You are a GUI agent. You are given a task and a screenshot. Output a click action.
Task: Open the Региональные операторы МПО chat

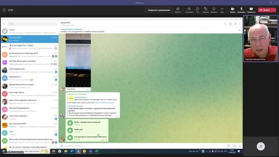coord(30,55)
